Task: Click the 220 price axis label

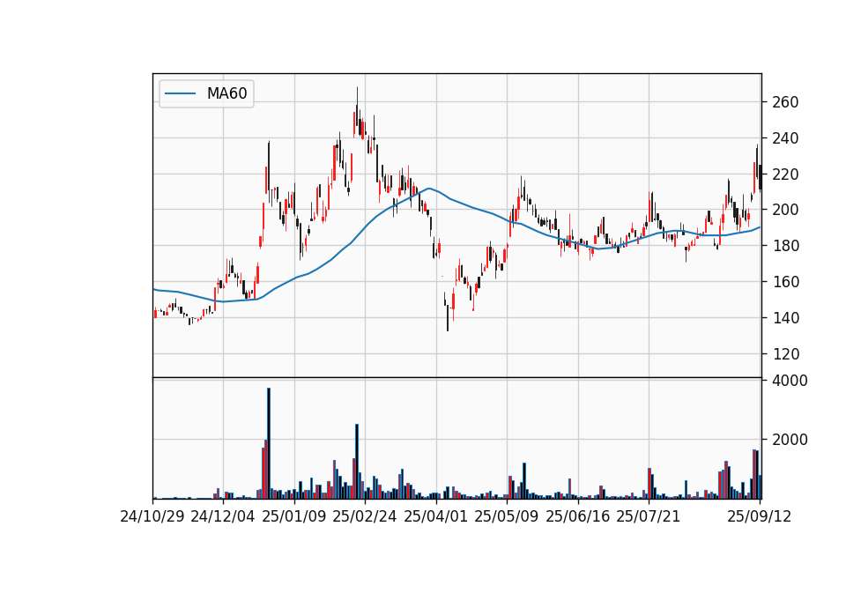Action: coord(785,174)
